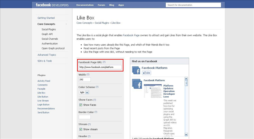The width and height of the screenshot is (254, 139).
Task: Click the Like button in the preview box
Action: (146, 73)
